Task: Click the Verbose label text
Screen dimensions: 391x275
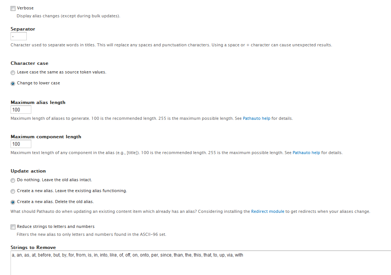Action: click(x=25, y=8)
